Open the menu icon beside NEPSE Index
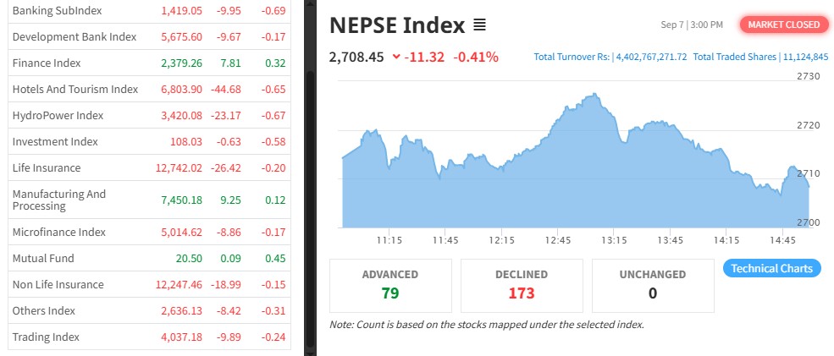Image resolution: width=834 pixels, height=356 pixels. pyautogui.click(x=479, y=25)
